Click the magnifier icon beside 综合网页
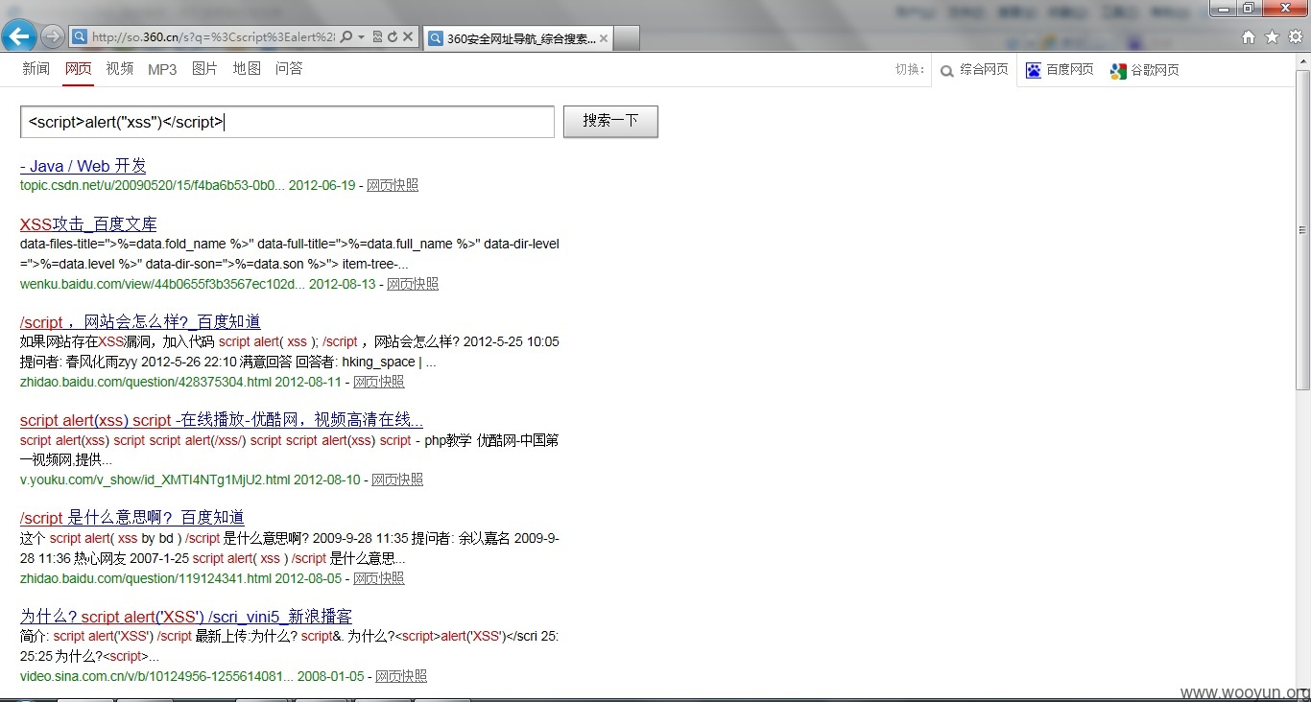Image resolution: width=1311 pixels, height=702 pixels. coord(947,71)
